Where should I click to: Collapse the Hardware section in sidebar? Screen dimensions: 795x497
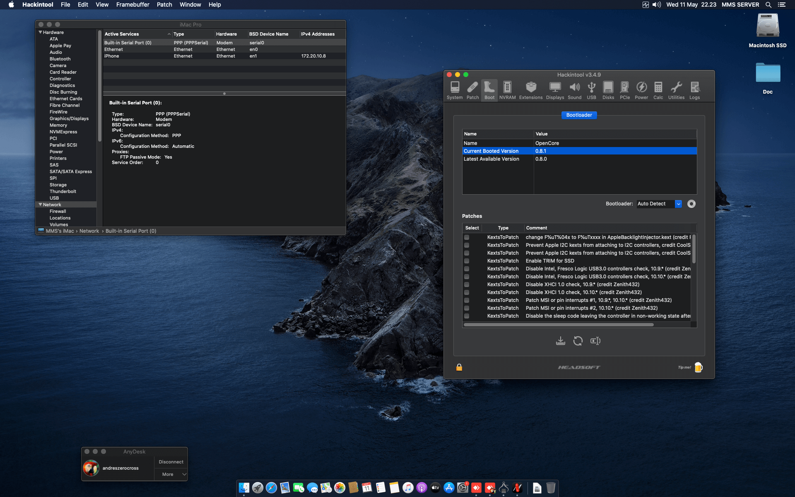coord(40,32)
